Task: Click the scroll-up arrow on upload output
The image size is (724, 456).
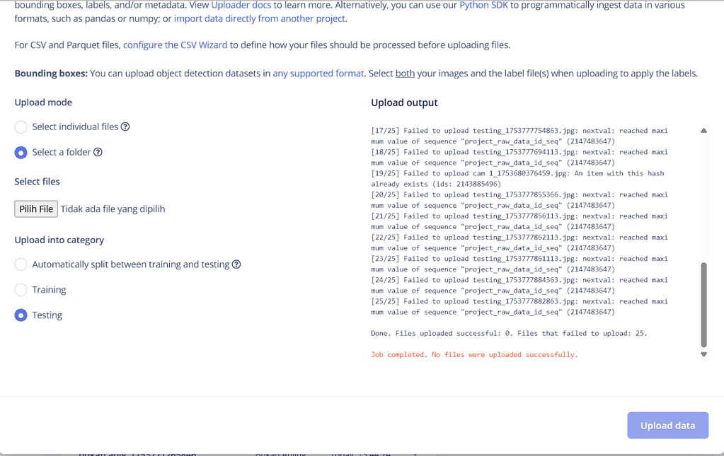Action: (703, 130)
